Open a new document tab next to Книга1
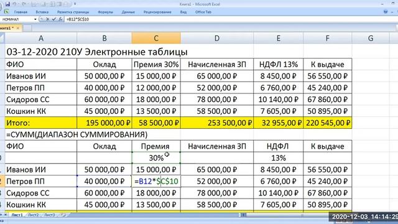Image resolution: width=398 pixels, height=224 pixels. pos(27,28)
